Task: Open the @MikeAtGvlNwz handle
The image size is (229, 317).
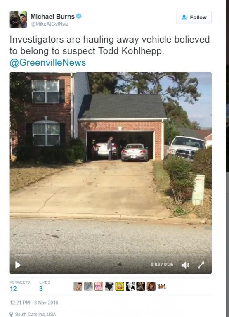Action: click(x=50, y=24)
